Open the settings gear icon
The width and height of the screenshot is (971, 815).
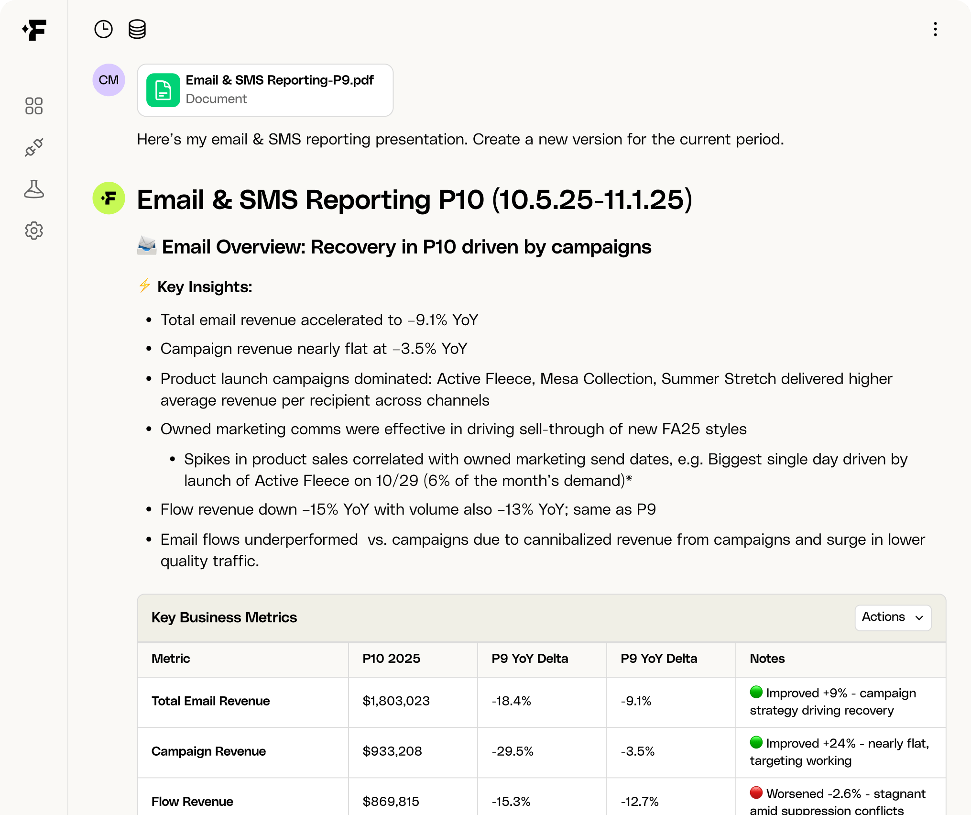coord(34,231)
